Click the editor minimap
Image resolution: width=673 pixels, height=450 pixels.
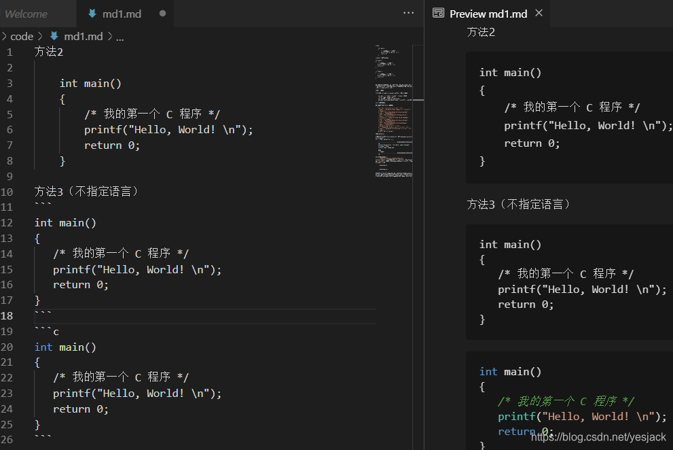click(394, 111)
